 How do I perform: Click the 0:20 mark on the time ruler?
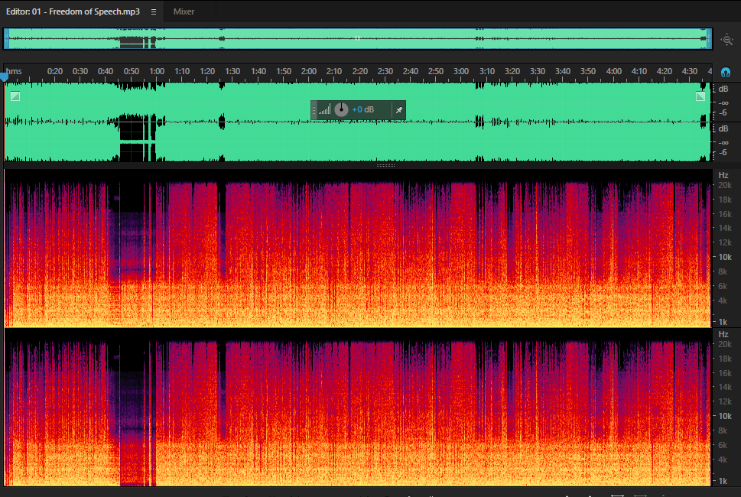55,71
